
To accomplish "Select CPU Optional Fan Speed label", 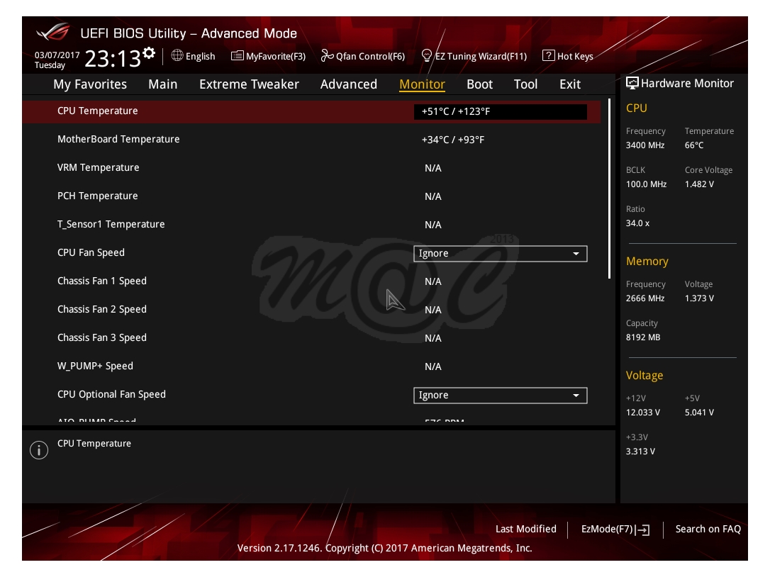I will 111,394.
